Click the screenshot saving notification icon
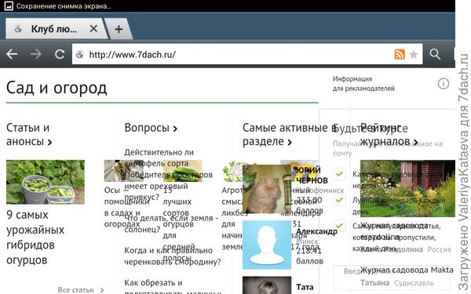 click(9, 5)
